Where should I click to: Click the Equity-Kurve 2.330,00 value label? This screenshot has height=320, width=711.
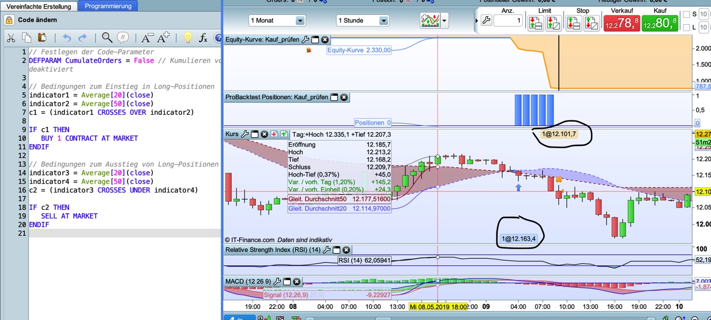coord(359,50)
